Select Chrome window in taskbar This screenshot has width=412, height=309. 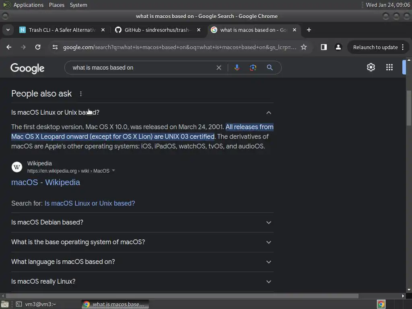tap(115, 304)
